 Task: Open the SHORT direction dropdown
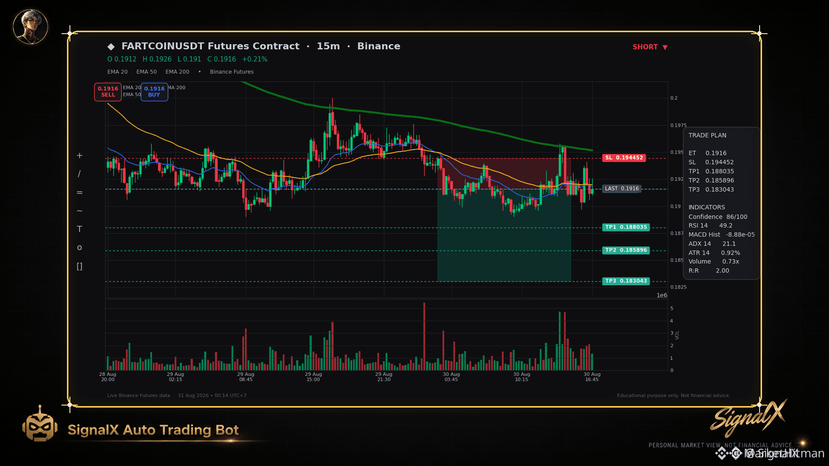pyautogui.click(x=650, y=47)
